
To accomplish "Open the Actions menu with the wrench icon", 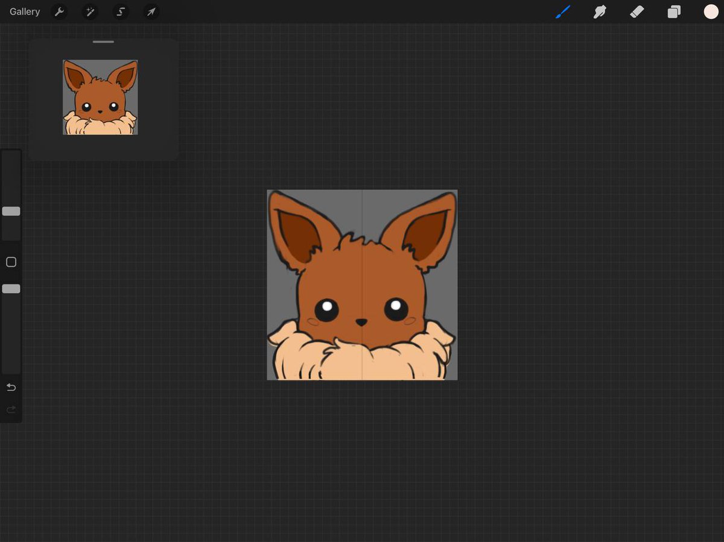I will coord(59,11).
